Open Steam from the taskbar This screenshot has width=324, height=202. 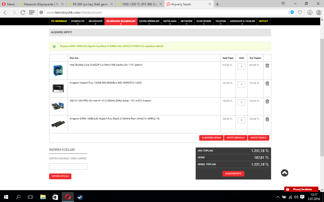point(80,197)
